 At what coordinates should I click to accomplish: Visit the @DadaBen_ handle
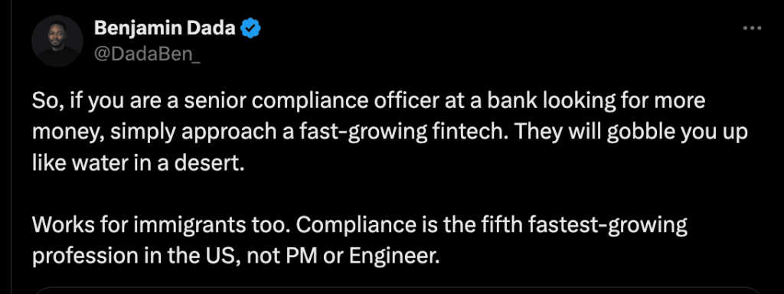(148, 53)
